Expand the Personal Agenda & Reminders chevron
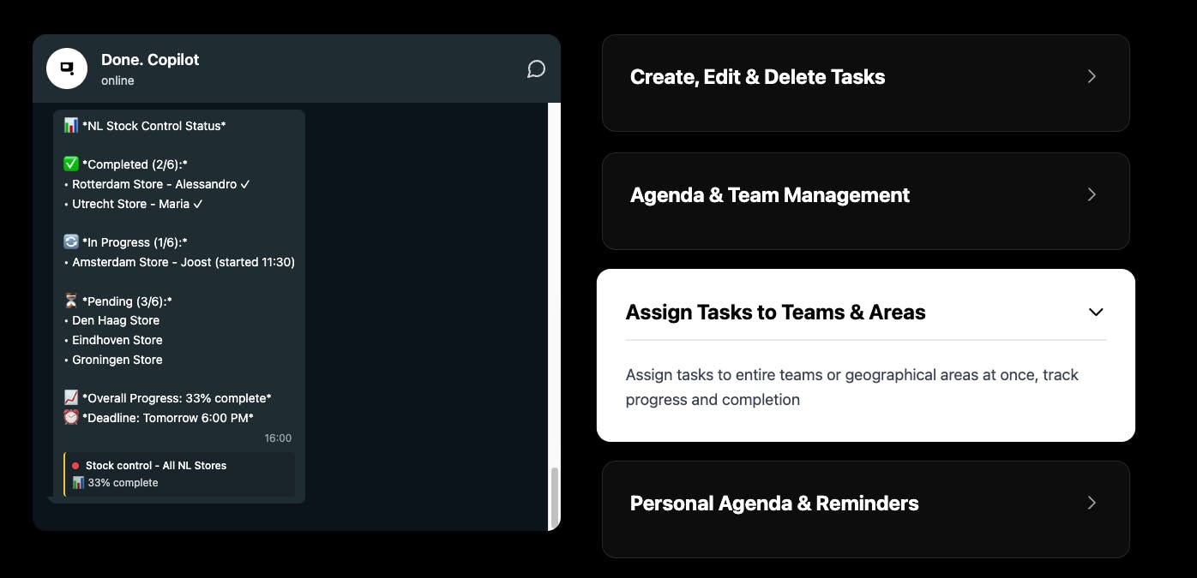1197x578 pixels. (1092, 503)
